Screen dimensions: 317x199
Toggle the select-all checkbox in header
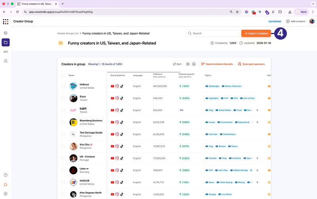63,75
